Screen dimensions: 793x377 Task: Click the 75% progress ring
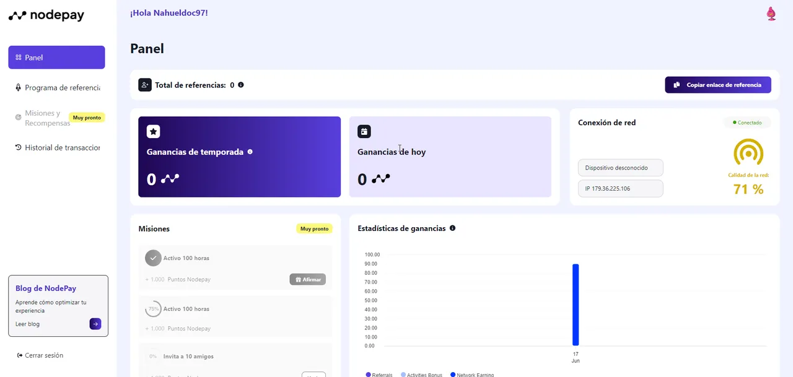[x=153, y=309]
